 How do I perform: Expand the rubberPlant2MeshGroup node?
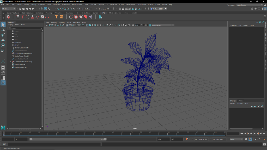(10, 62)
